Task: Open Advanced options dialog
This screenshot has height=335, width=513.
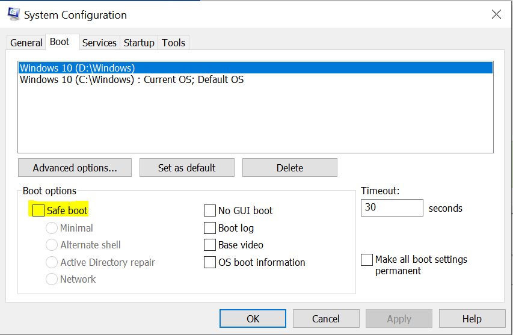Action: [x=75, y=168]
